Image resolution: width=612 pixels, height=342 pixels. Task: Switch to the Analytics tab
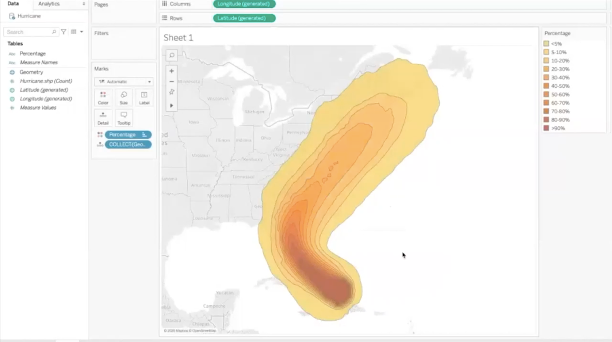tap(48, 4)
